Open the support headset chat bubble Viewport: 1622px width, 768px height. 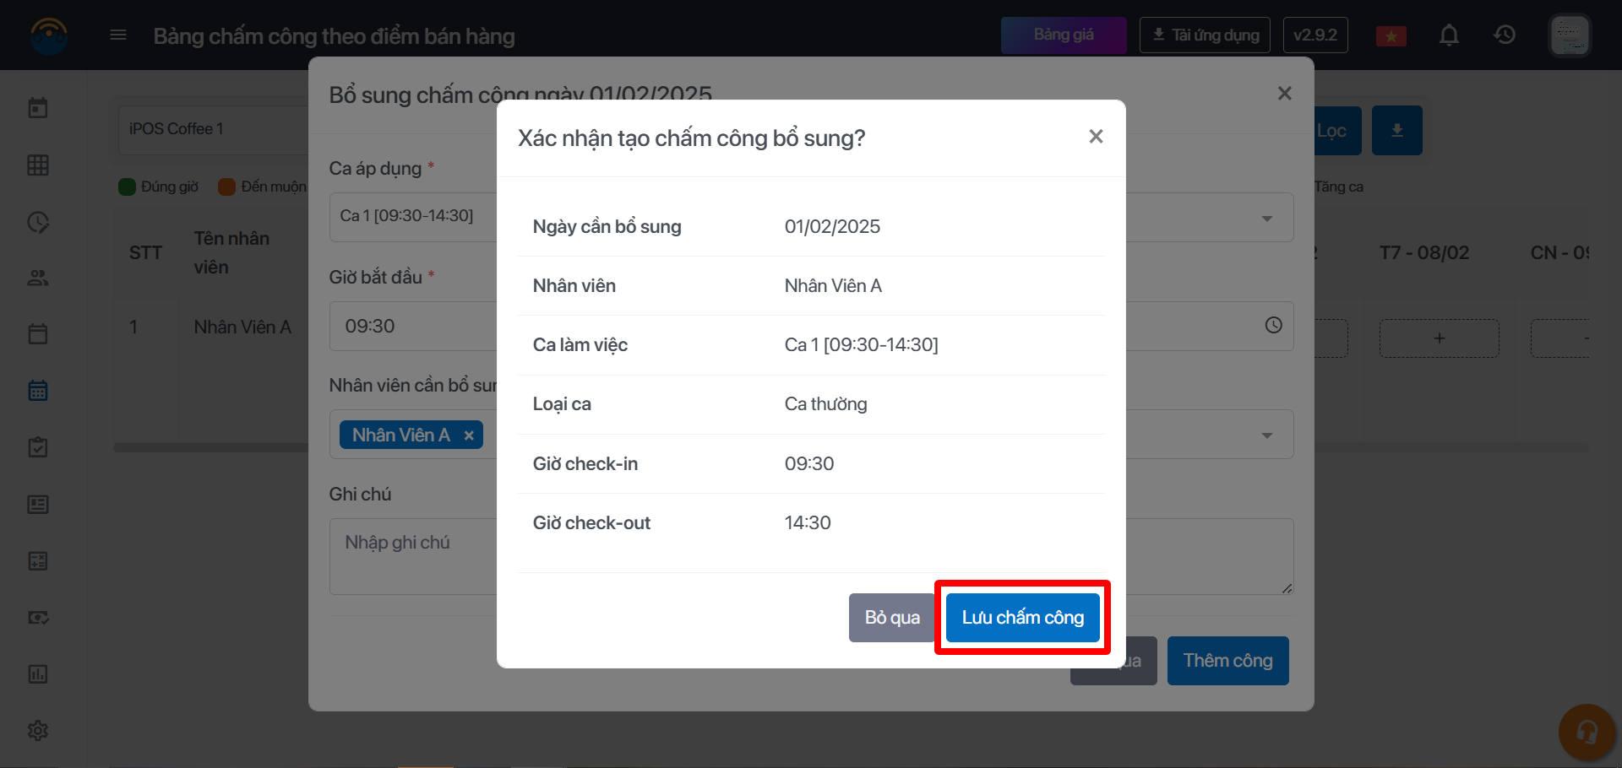tap(1587, 732)
